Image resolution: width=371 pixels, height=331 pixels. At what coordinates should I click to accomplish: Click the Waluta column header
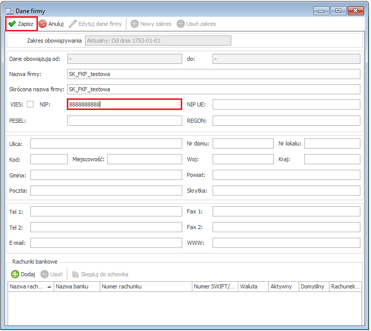click(254, 287)
